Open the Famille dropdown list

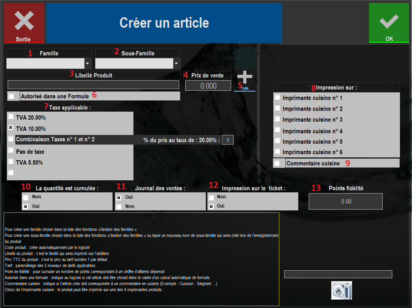tap(87, 63)
